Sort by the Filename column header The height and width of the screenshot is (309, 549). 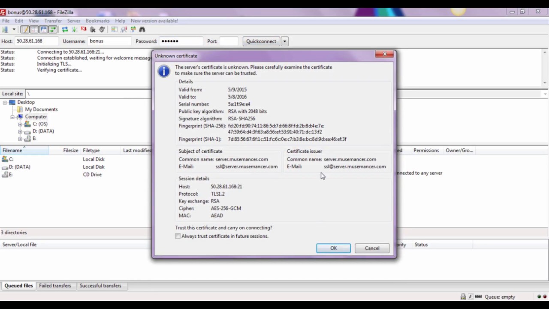pos(24,150)
